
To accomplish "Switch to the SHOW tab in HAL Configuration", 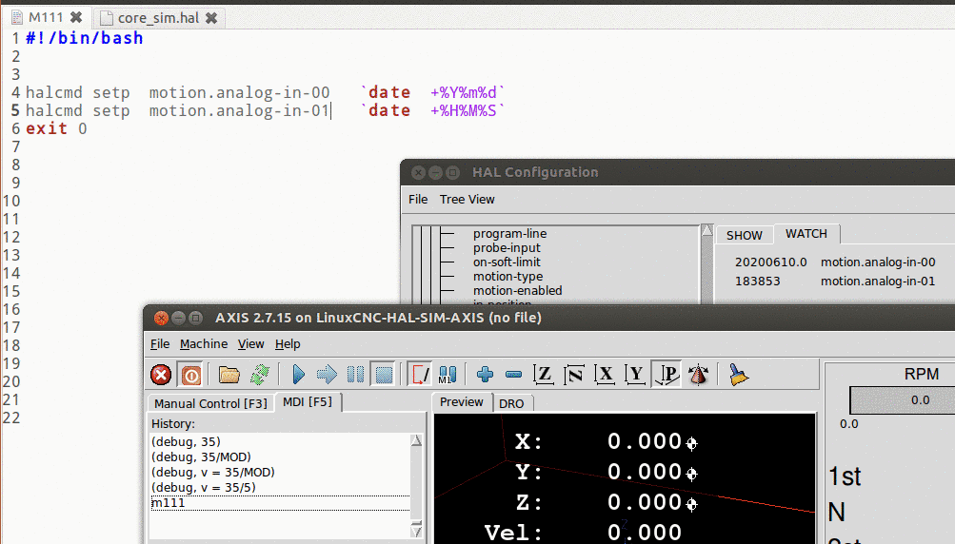I will 744,235.
